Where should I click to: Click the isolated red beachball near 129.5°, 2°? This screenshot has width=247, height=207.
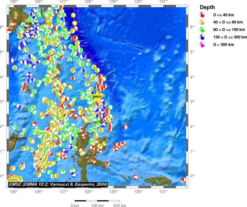126,126
